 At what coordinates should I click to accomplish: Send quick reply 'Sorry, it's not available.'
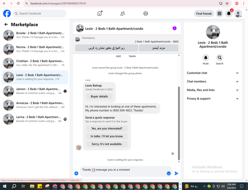(x=107, y=144)
